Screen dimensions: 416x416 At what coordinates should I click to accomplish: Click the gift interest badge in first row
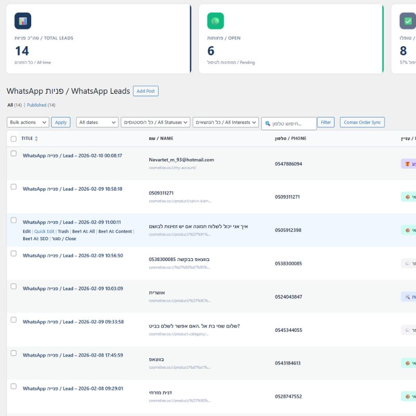click(x=409, y=164)
